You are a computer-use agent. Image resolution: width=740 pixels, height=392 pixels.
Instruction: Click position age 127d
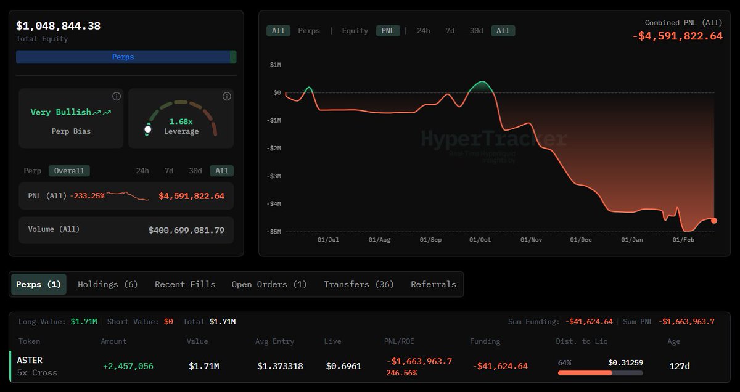680,366
